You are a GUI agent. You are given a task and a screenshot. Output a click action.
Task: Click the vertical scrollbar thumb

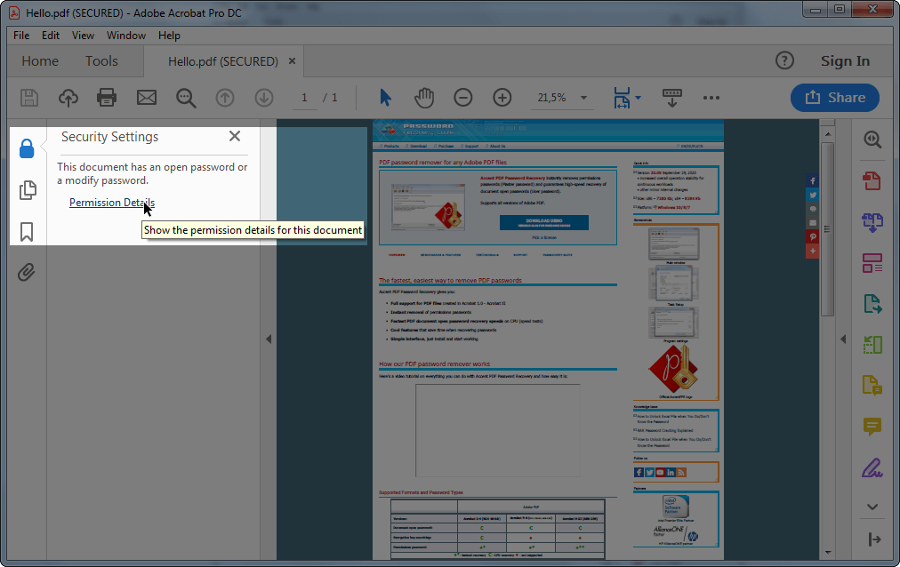pos(828,229)
